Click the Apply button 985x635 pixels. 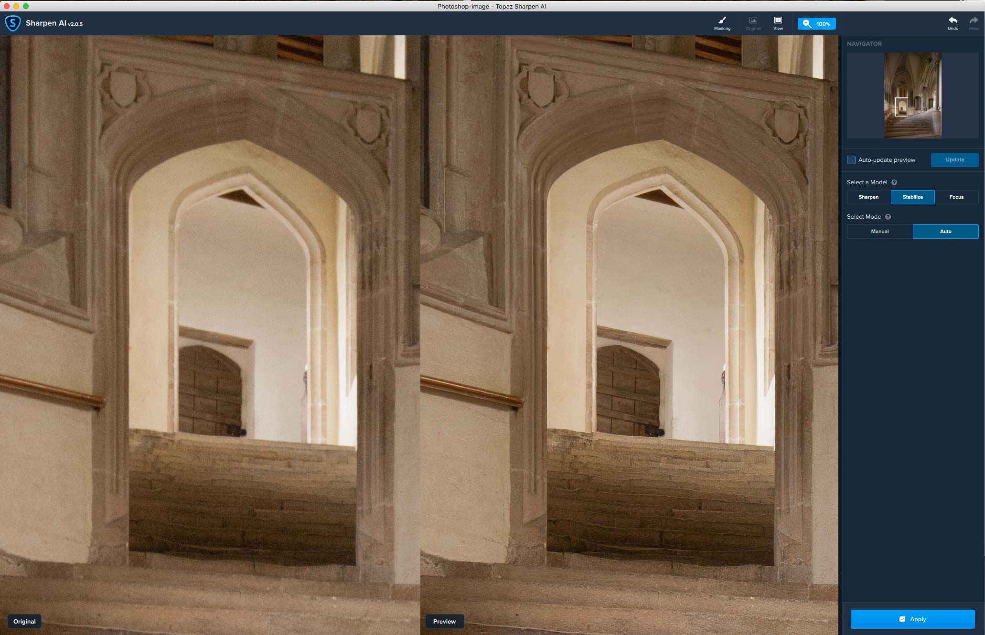[x=912, y=619]
